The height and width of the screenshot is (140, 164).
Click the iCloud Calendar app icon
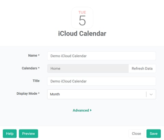click(x=82, y=18)
